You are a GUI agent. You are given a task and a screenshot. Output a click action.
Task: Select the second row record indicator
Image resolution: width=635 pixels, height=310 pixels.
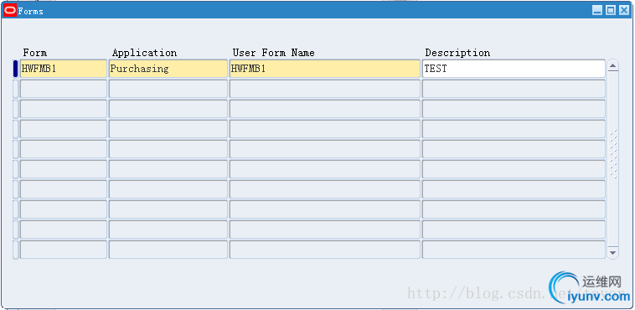point(15,89)
